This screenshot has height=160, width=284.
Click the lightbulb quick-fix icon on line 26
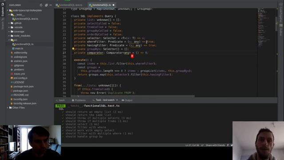coord(73,49)
